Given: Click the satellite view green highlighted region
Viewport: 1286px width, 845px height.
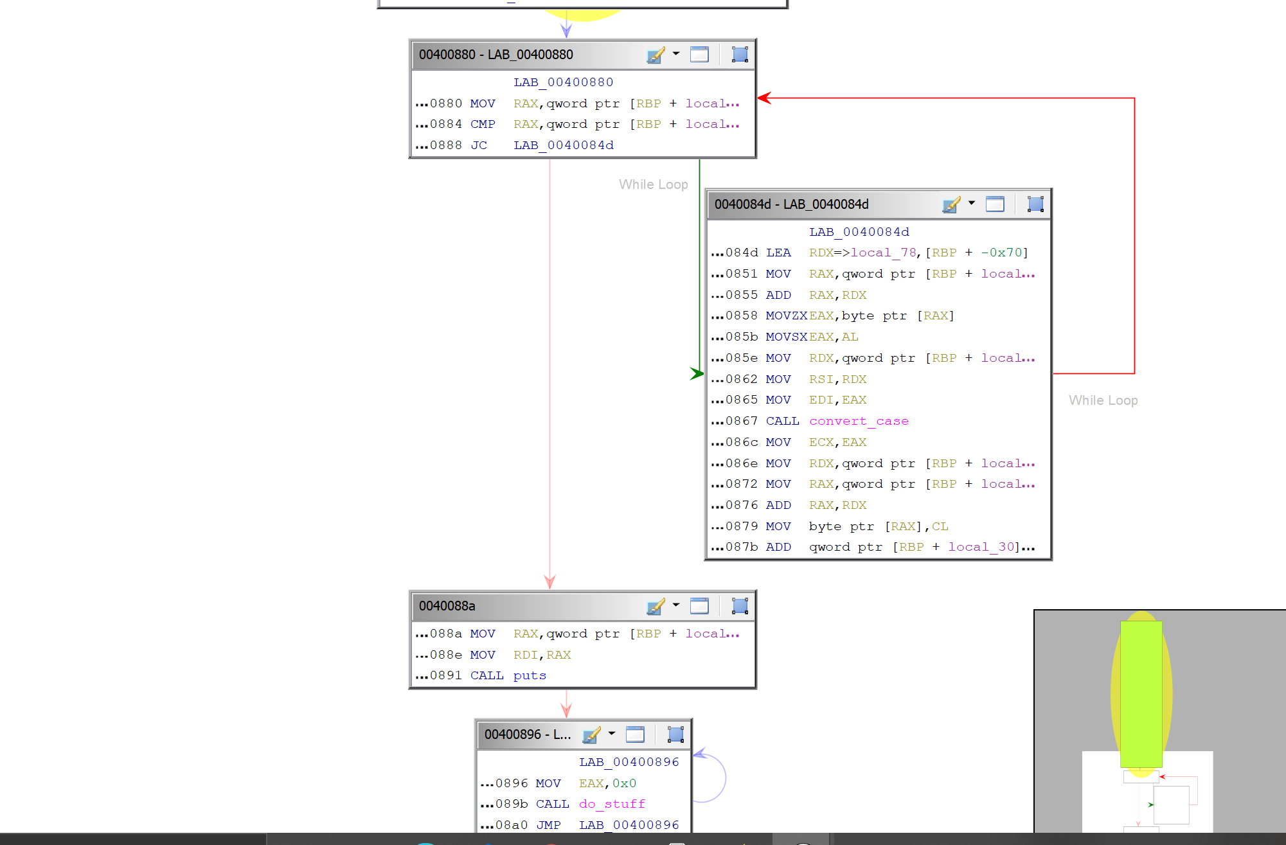Looking at the screenshot, I should (1141, 694).
